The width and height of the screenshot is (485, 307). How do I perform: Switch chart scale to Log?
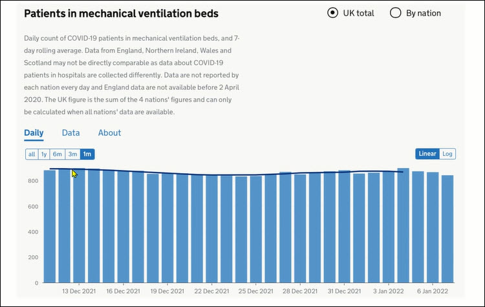point(447,154)
